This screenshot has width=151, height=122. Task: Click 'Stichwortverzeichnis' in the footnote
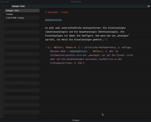click(63, 55)
